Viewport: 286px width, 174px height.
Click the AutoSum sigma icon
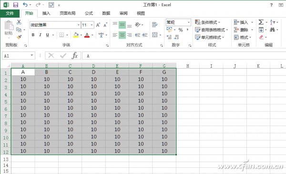[x=261, y=22]
